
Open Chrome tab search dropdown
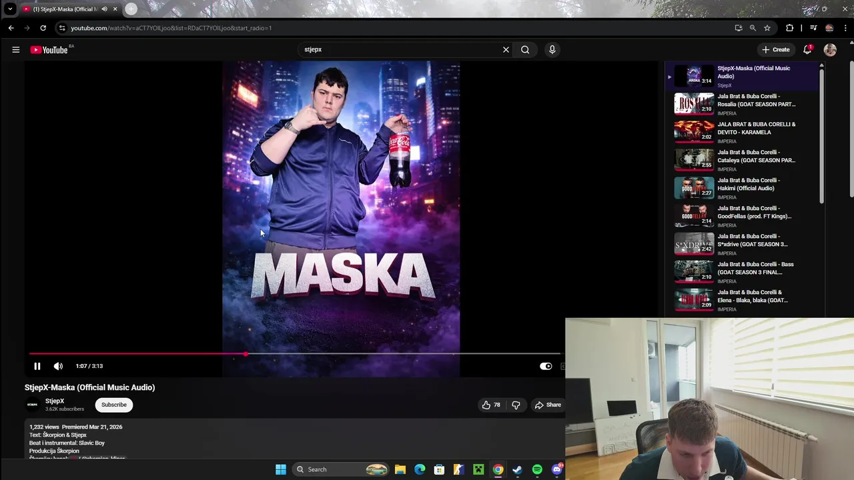pyautogui.click(x=10, y=9)
